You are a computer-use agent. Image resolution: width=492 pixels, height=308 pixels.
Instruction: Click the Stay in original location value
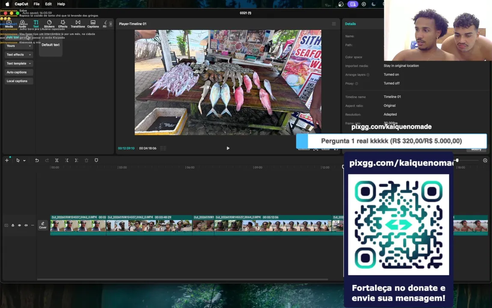point(401,66)
